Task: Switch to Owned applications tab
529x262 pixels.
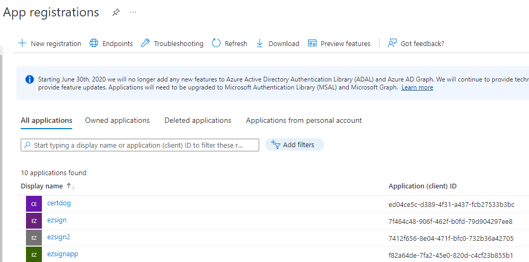Action: click(x=117, y=121)
